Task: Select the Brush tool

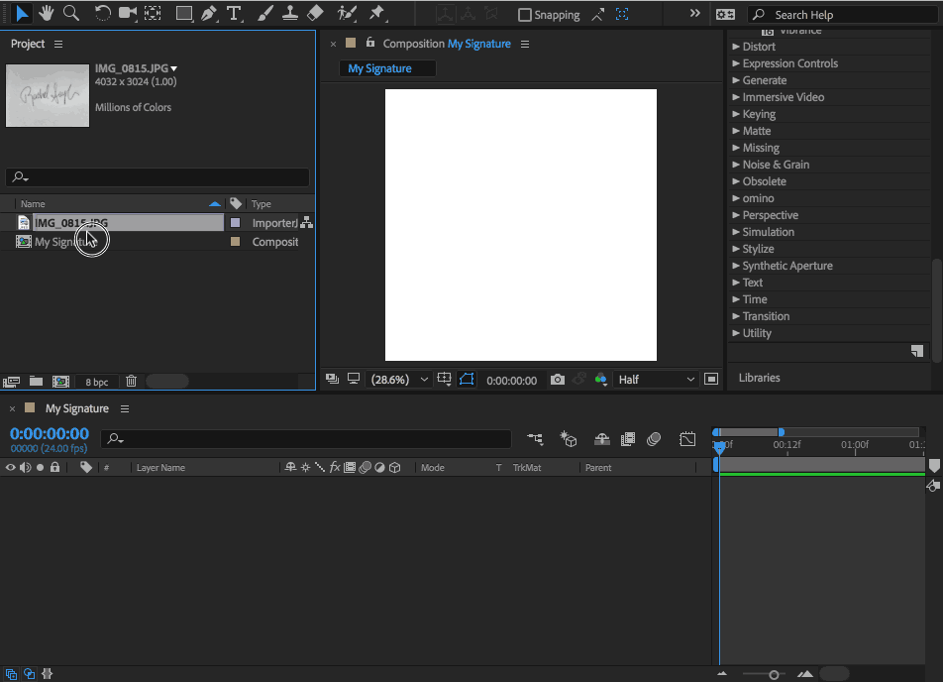Action: pyautogui.click(x=265, y=13)
